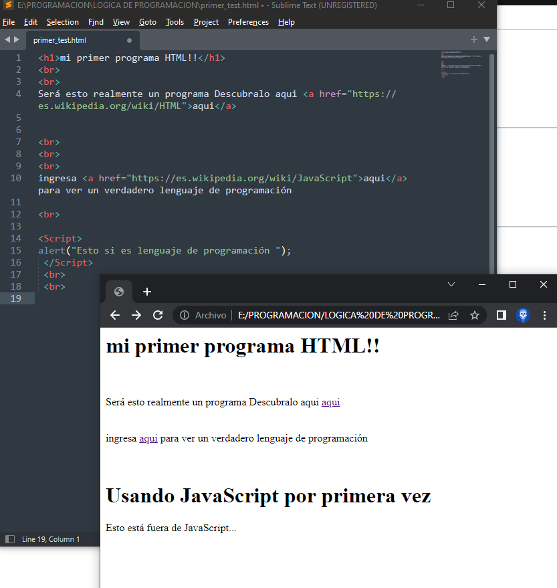This screenshot has width=557, height=588.
Task: Add a new tab in Sublime Text
Action: (474, 39)
